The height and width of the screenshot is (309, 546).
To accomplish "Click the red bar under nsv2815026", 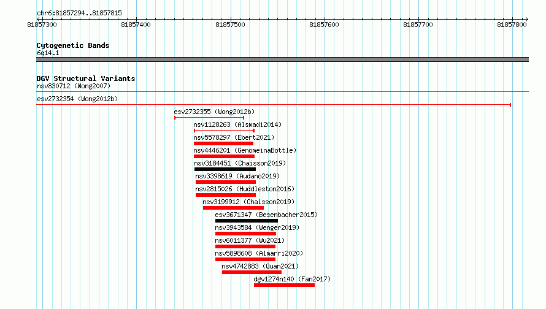I will coord(226,195).
